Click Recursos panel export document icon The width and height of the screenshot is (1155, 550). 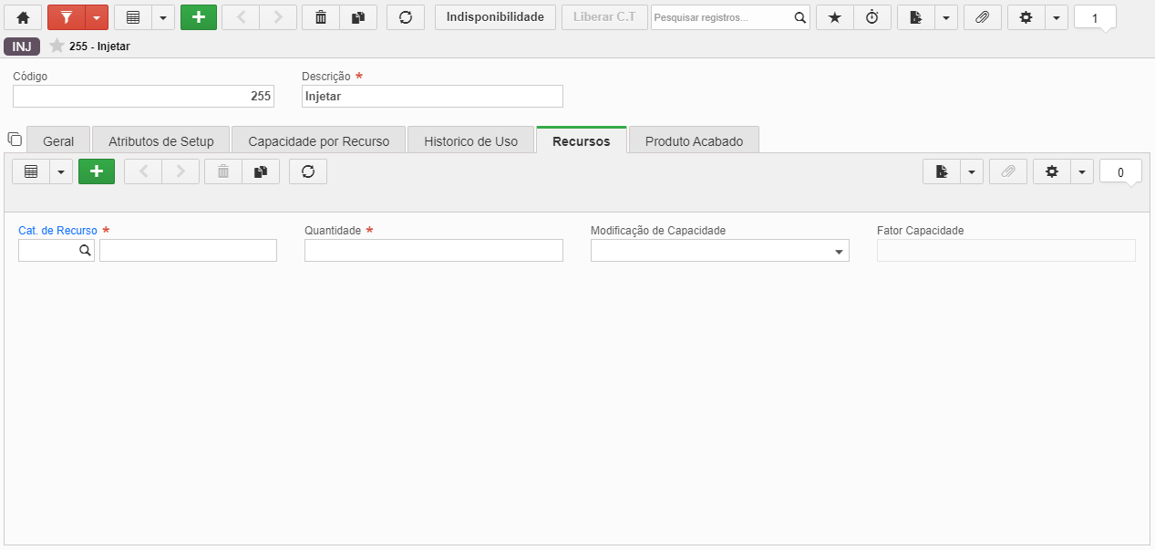pos(942,171)
